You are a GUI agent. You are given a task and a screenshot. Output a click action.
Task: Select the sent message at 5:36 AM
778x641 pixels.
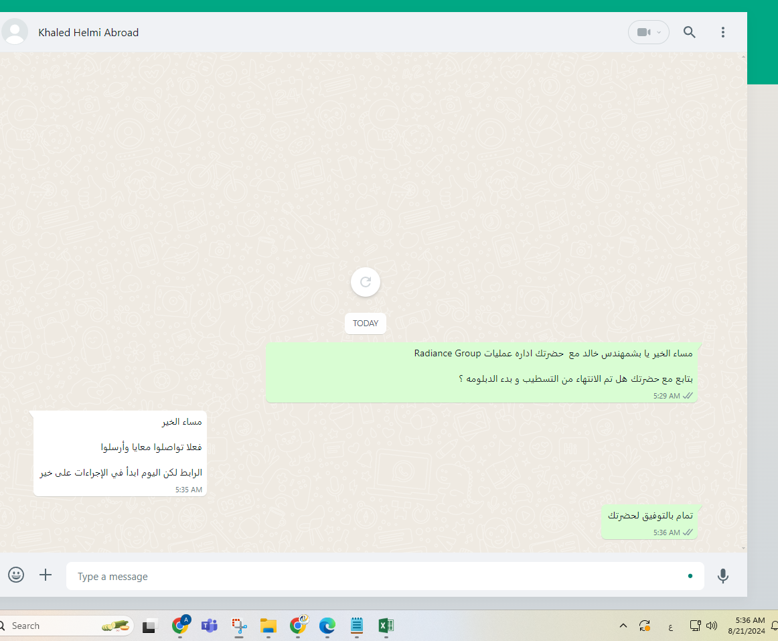[649, 522]
